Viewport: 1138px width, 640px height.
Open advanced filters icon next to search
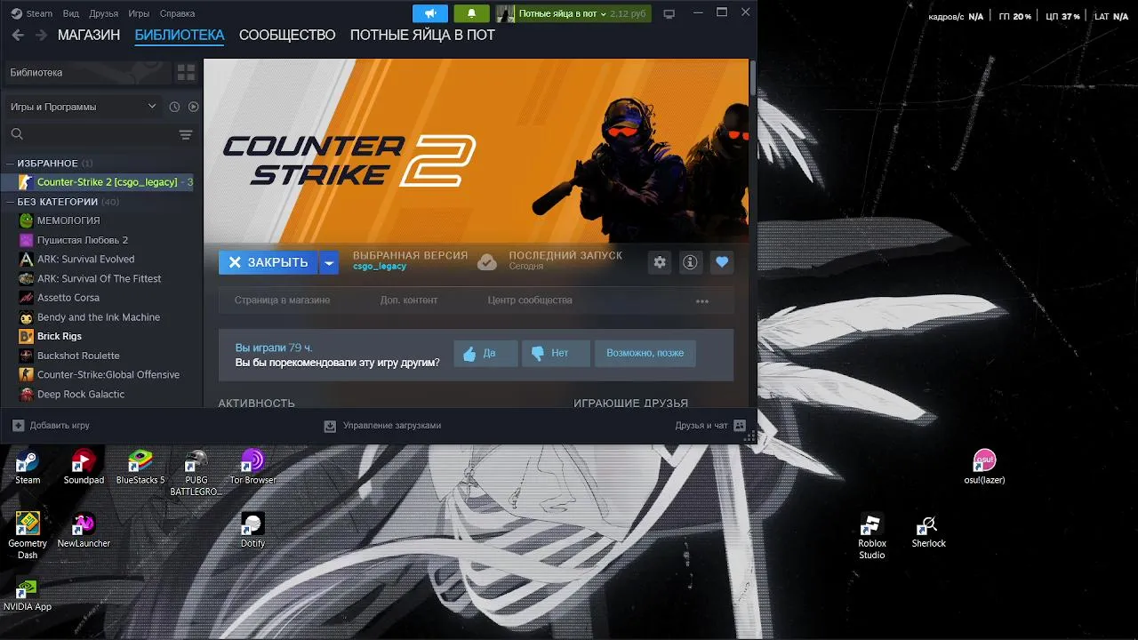coord(186,134)
